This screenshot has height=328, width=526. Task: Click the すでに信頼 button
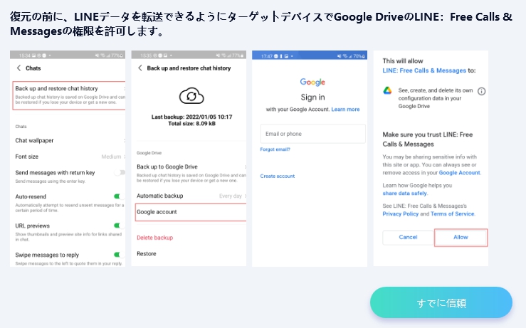(441, 302)
